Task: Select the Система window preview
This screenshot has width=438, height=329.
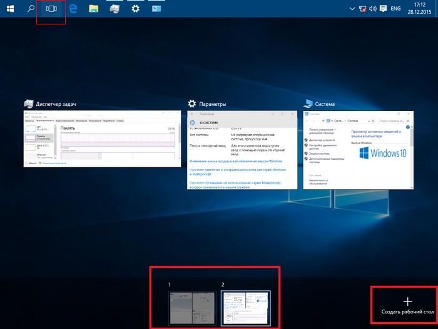Action: click(x=358, y=150)
